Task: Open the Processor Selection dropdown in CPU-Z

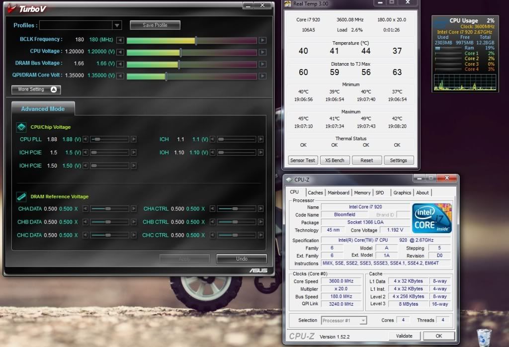Action: [344, 320]
